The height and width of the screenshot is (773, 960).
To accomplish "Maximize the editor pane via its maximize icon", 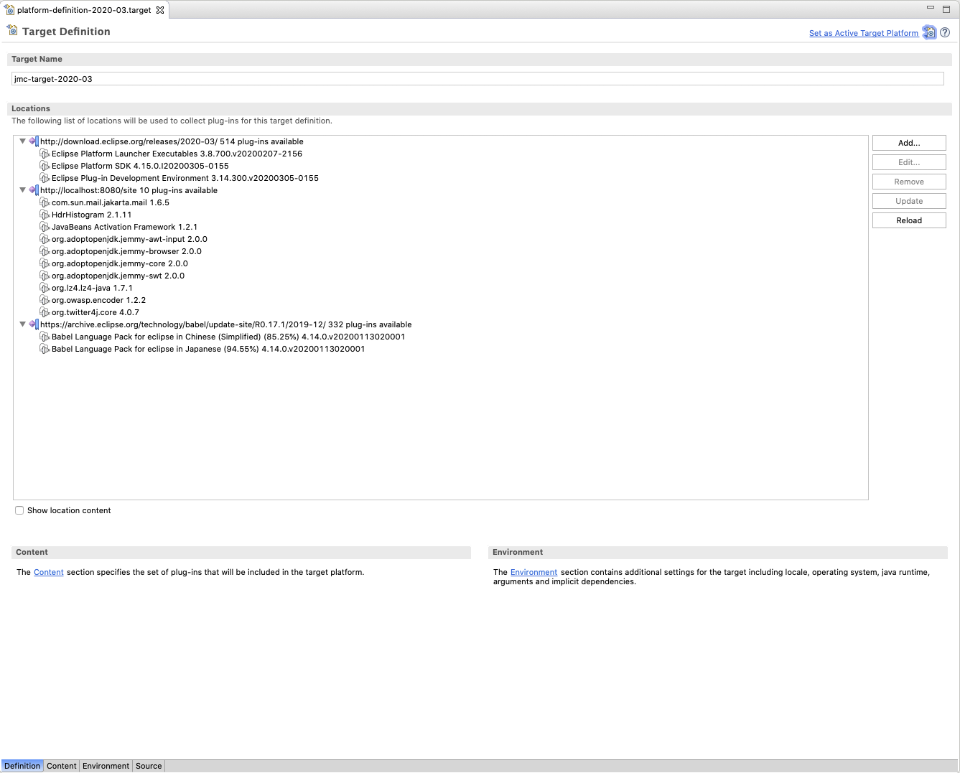I will pyautogui.click(x=947, y=8).
